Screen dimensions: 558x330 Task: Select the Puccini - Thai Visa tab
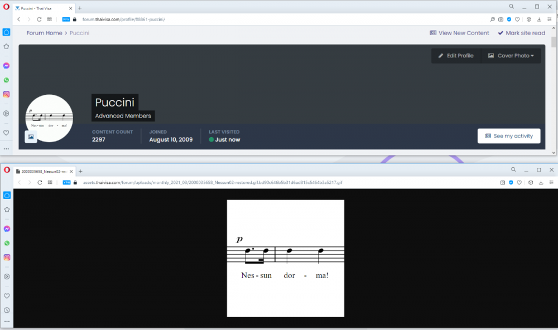pyautogui.click(x=44, y=8)
